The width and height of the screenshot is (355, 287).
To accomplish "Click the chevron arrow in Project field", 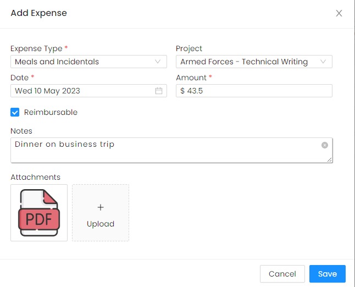I will (x=323, y=62).
